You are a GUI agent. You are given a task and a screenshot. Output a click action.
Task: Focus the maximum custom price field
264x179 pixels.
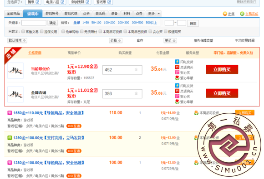tap(182, 23)
